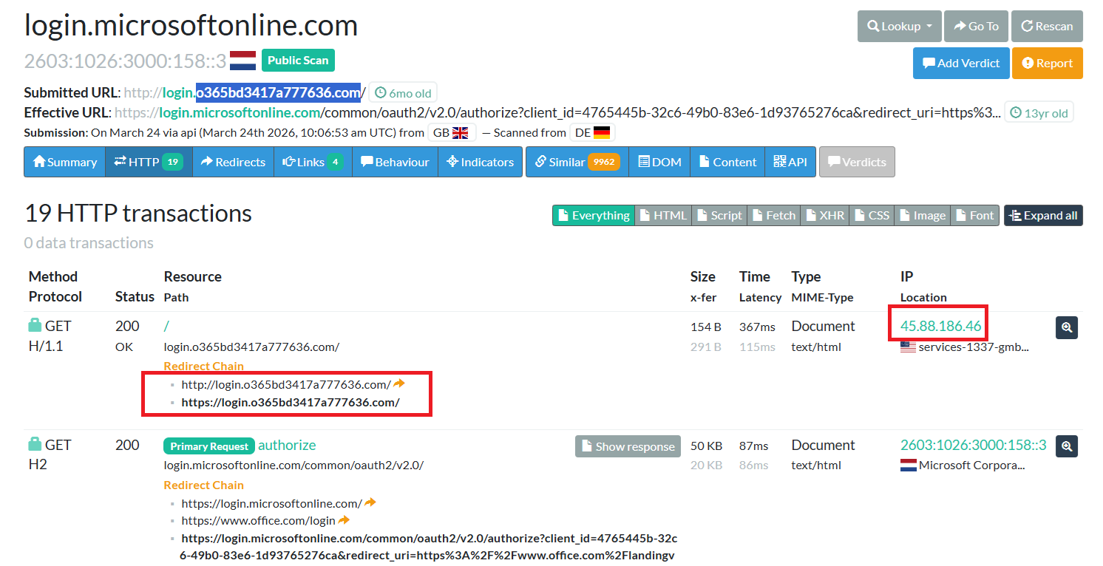Inspect the authorize transaction with magnifier icon
Image resolution: width=1103 pixels, height=566 pixels.
coord(1066,446)
